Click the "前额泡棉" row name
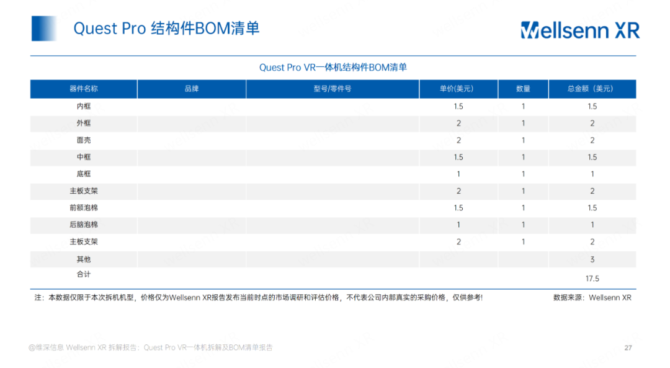The image size is (670, 368). tap(84, 208)
